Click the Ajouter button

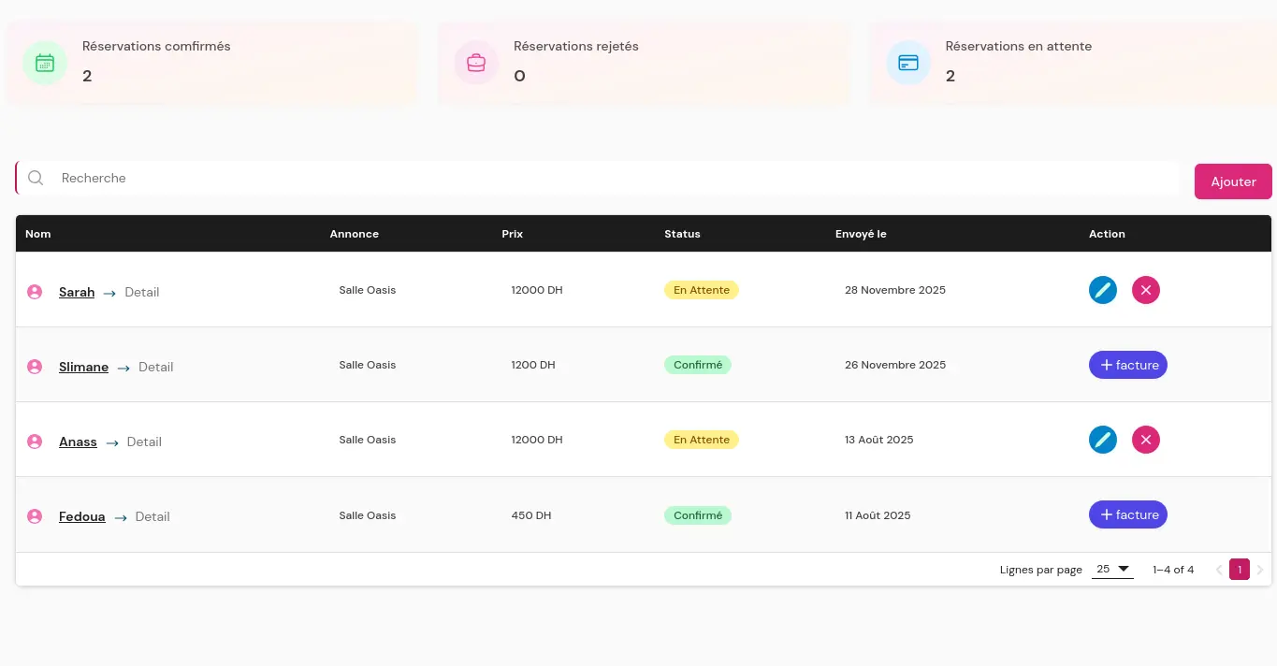(x=1233, y=181)
